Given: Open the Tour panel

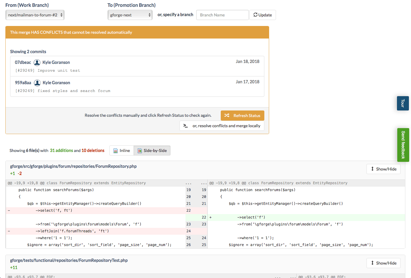Looking at the screenshot, I should pos(403,103).
